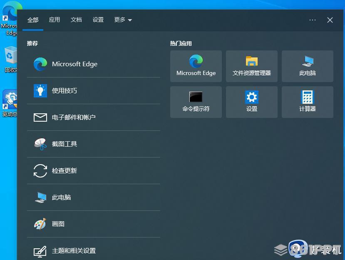Image resolution: width=345 pixels, height=260 pixels.
Task: Open the 计算器 tile
Action: pos(308,102)
